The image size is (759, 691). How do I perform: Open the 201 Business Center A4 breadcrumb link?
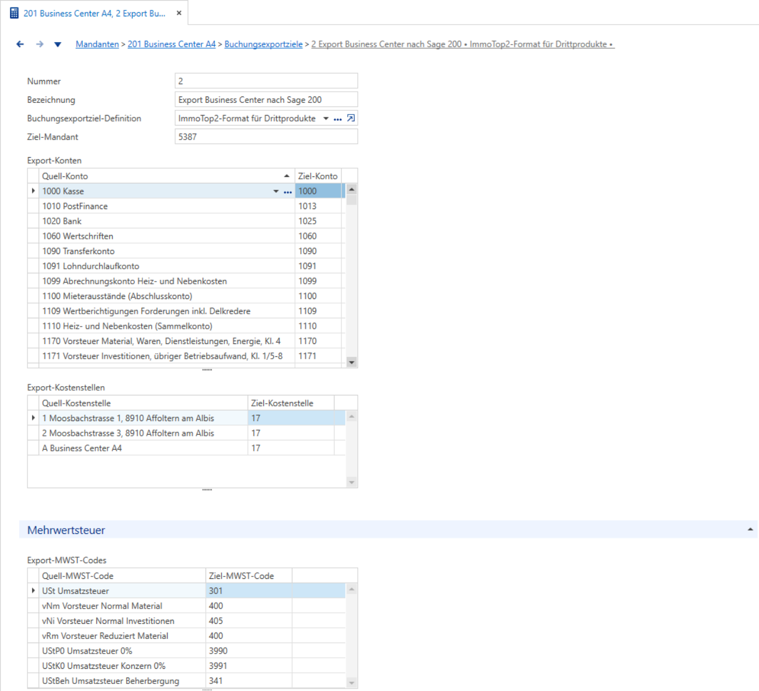(x=172, y=44)
